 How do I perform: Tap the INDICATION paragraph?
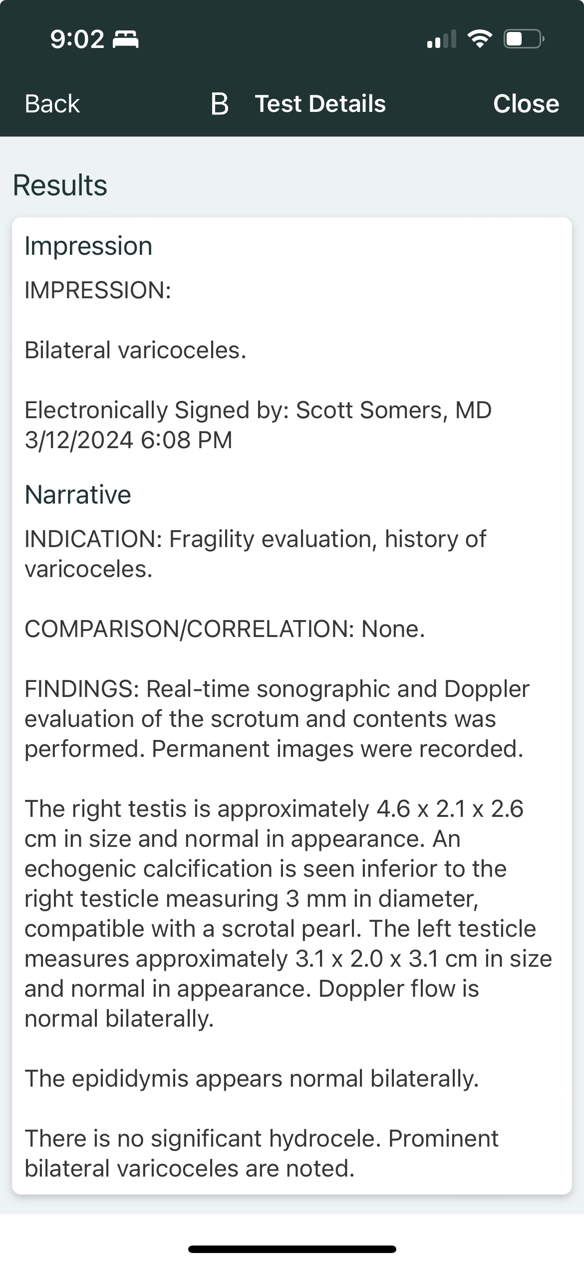click(255, 554)
